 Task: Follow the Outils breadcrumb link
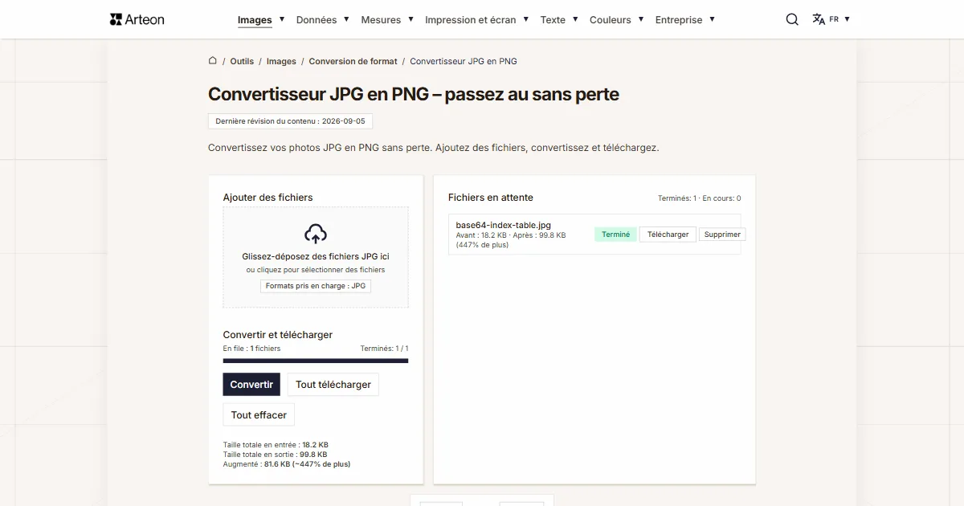click(x=242, y=61)
